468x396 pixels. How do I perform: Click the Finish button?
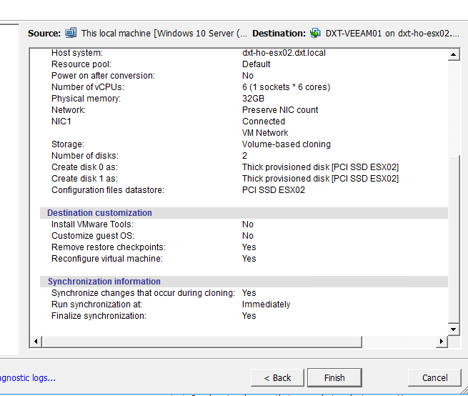point(334,378)
